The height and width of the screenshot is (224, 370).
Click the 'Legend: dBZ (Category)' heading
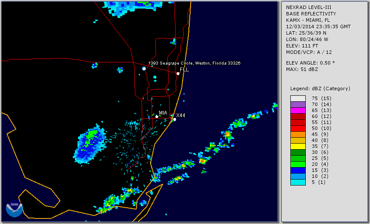point(320,88)
